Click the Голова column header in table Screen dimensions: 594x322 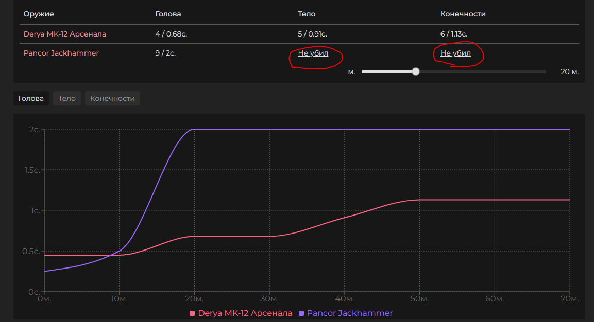coord(168,14)
